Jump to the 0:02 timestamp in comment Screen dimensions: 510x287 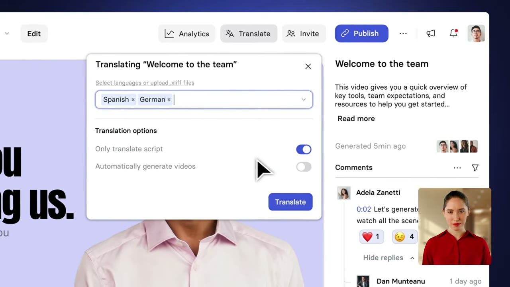pyautogui.click(x=364, y=209)
